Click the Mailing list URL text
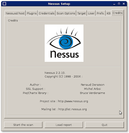129x133 pixels. coord(73,109)
